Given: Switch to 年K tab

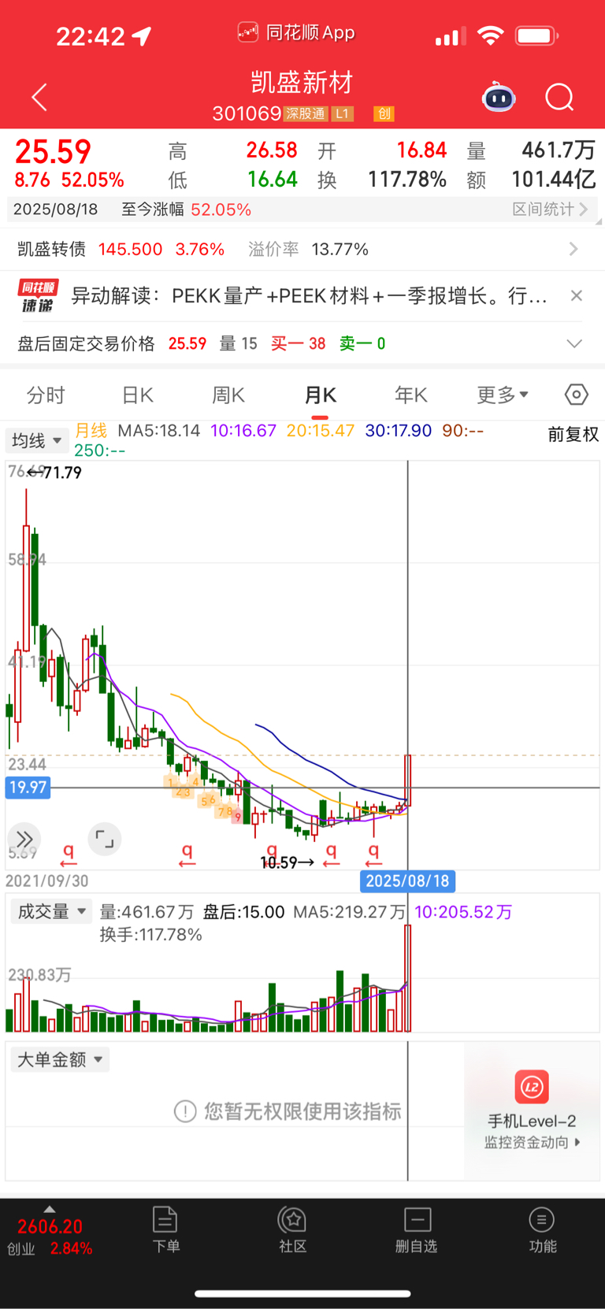Looking at the screenshot, I should 411,395.
